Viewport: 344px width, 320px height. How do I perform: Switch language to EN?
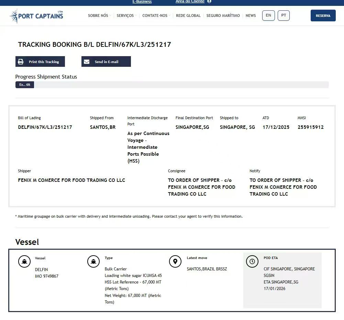tap(268, 16)
